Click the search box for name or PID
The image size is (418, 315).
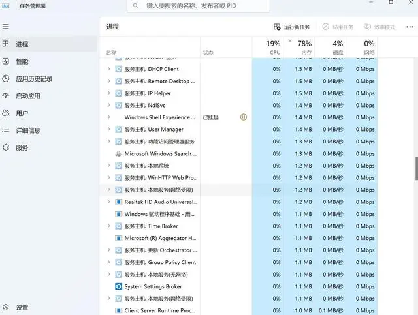[x=199, y=6]
